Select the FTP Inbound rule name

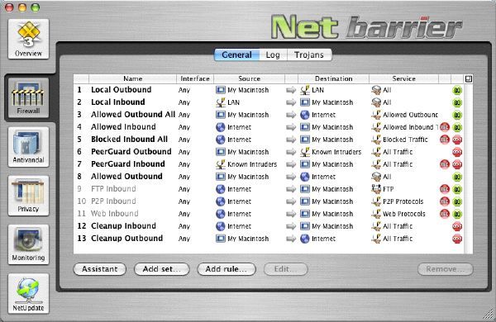tap(113, 188)
